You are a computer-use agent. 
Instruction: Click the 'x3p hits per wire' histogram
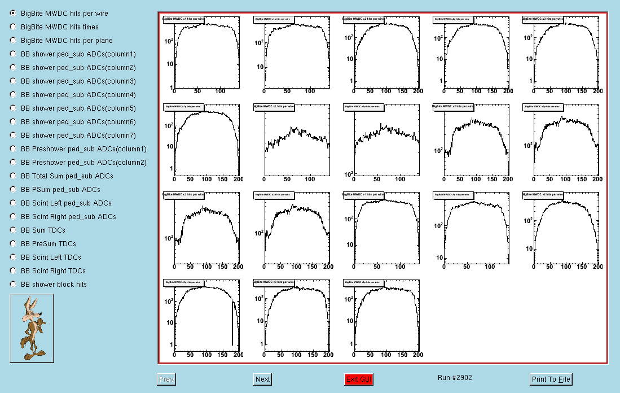pyautogui.click(x=297, y=228)
